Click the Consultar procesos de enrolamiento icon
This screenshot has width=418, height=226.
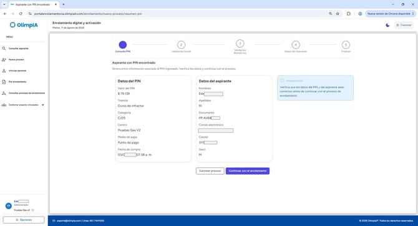click(4, 93)
